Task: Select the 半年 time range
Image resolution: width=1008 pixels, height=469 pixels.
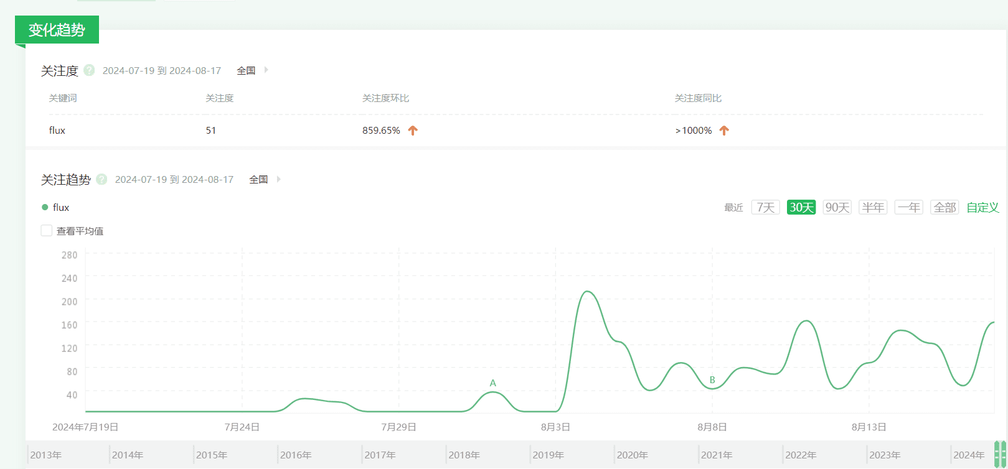Action: pyautogui.click(x=873, y=207)
